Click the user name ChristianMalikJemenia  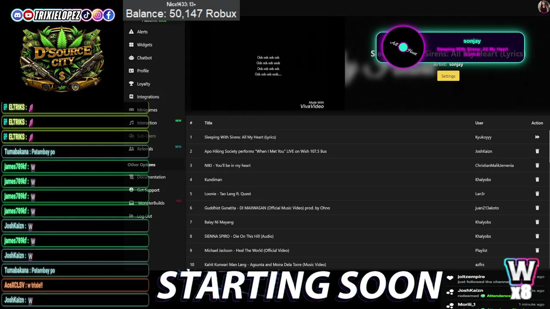click(494, 166)
